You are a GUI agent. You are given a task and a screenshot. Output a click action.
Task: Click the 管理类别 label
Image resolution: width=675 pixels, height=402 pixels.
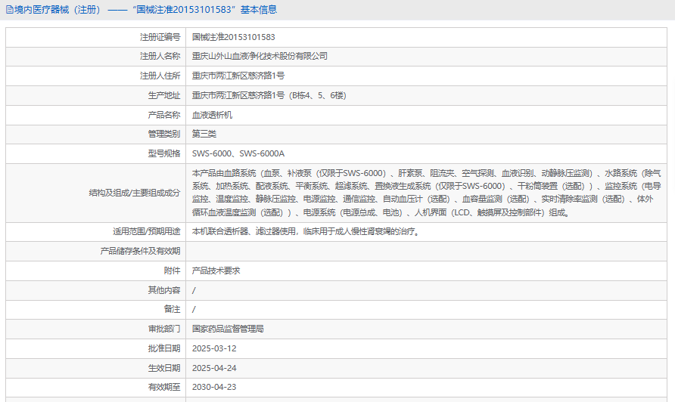coord(164,134)
